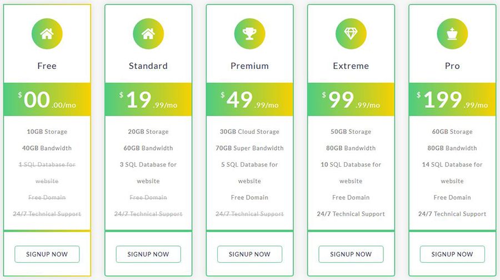Click the house icon above the Standard plan
The height and width of the screenshot is (280, 500).
tap(148, 33)
